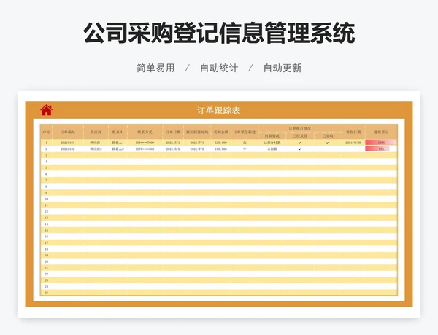The image size is (438, 335).
Task: Select order number cell 20210102
Action: pyautogui.click(x=68, y=149)
